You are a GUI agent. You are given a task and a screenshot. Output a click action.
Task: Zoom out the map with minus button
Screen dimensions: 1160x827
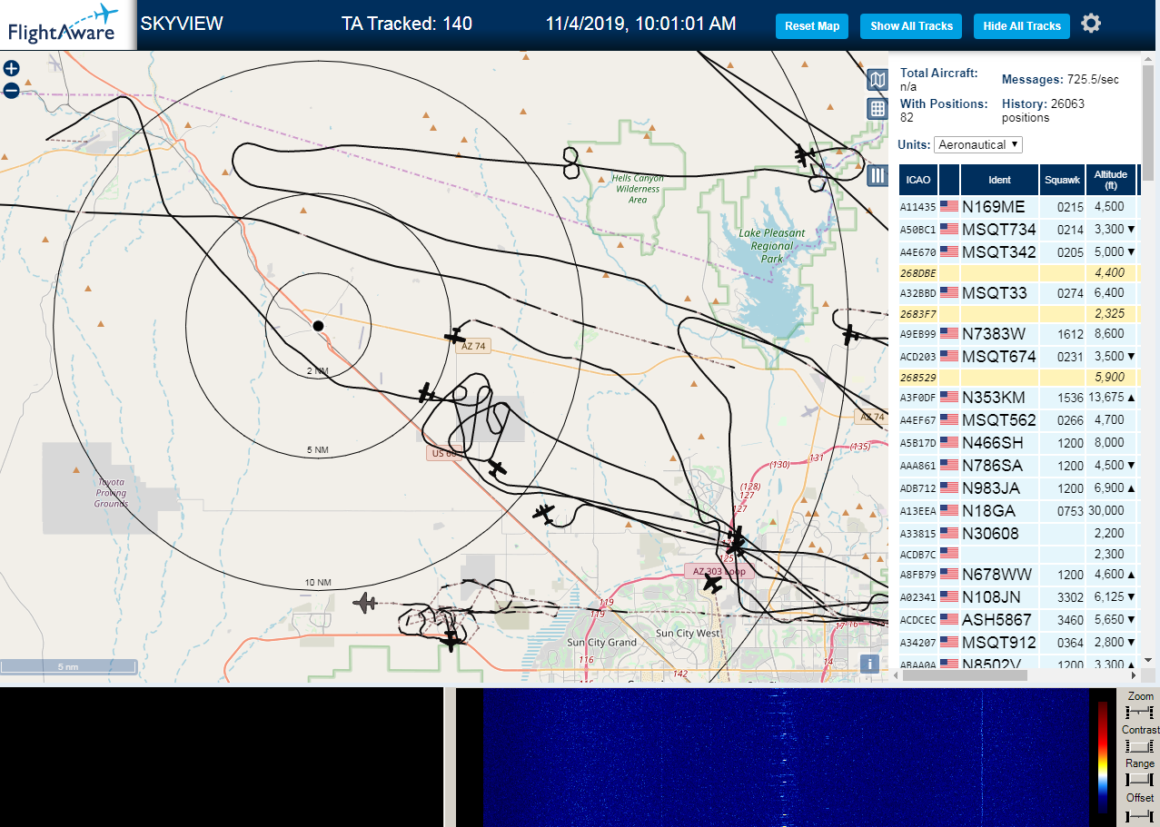pyautogui.click(x=11, y=90)
